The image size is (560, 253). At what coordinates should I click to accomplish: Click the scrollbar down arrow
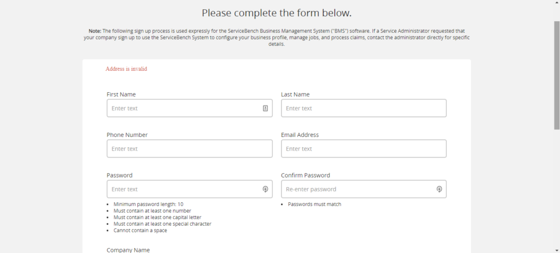point(557,250)
